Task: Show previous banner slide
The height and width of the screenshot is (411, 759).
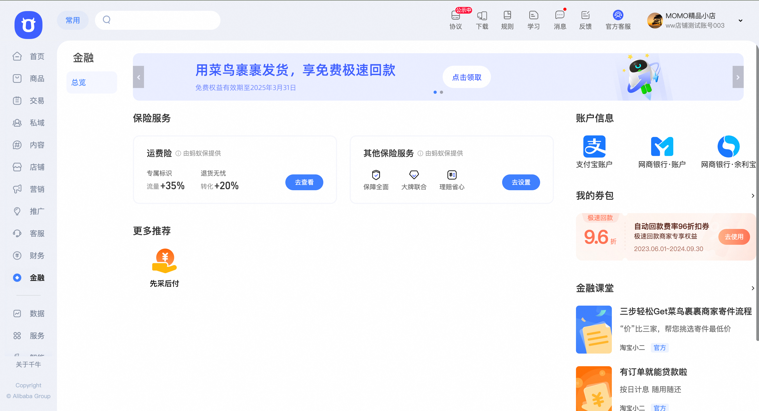Action: point(138,77)
